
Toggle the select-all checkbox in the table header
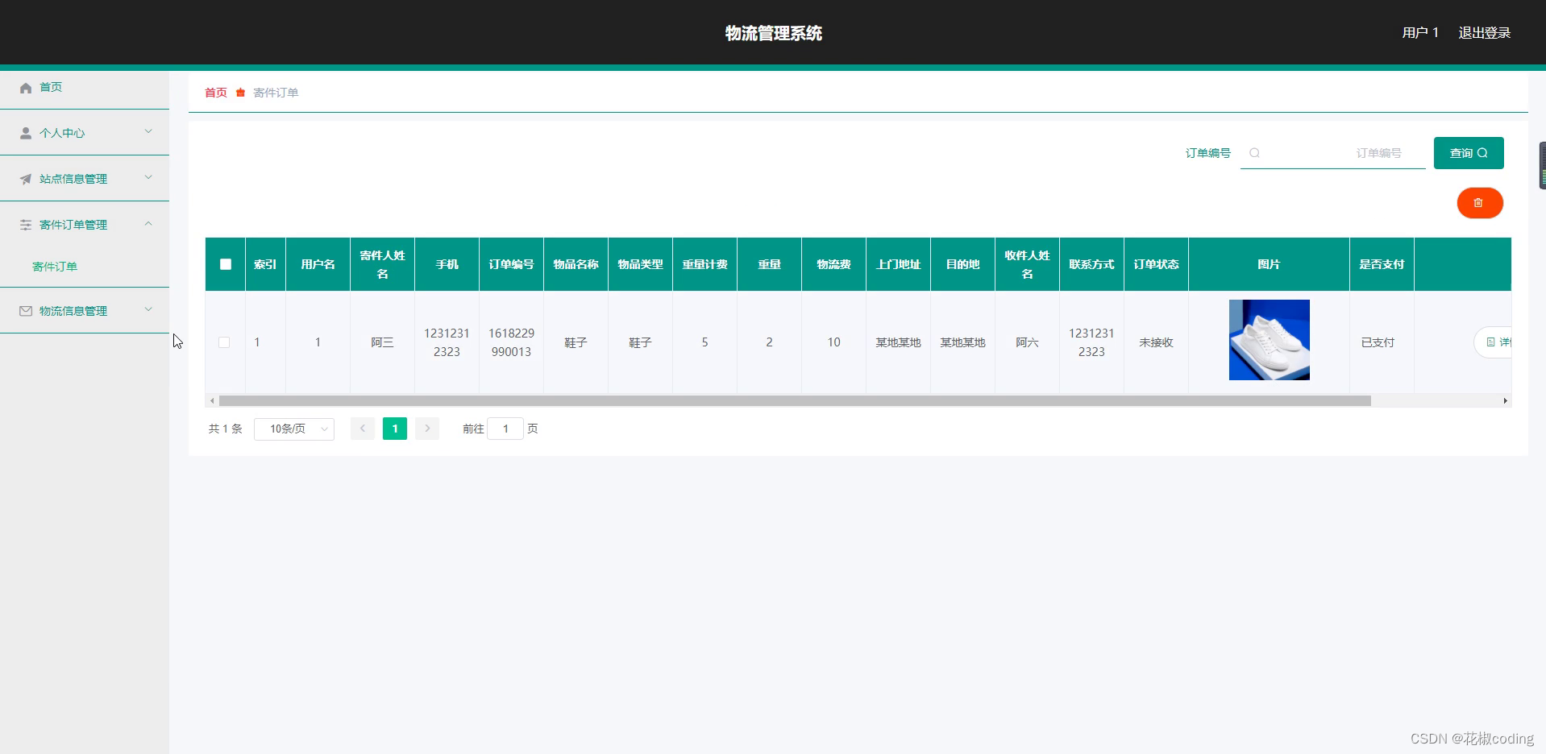pos(226,264)
